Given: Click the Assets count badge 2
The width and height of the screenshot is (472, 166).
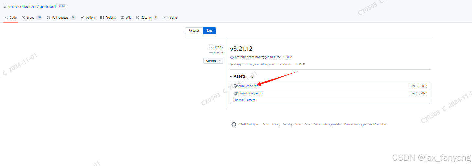Looking at the screenshot, I should (x=252, y=77).
